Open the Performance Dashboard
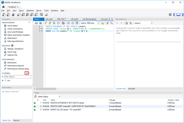Viewport: 184px width, 123px height. click(12, 63)
